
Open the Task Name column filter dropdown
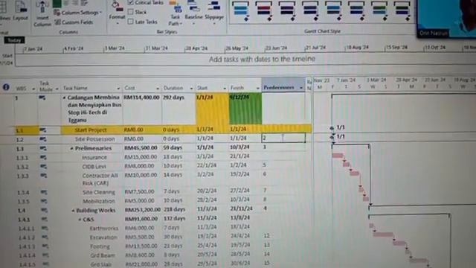[x=118, y=89]
